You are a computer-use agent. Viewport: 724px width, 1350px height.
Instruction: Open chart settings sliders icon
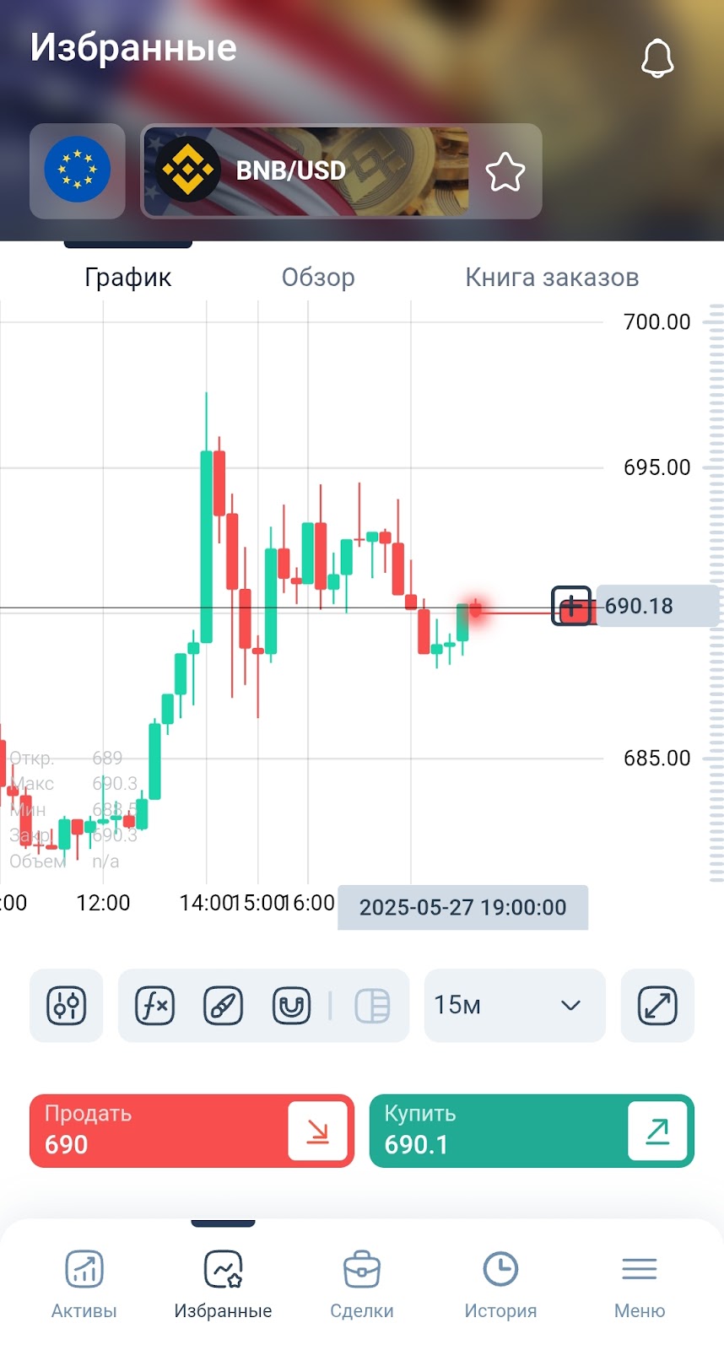click(x=67, y=1005)
